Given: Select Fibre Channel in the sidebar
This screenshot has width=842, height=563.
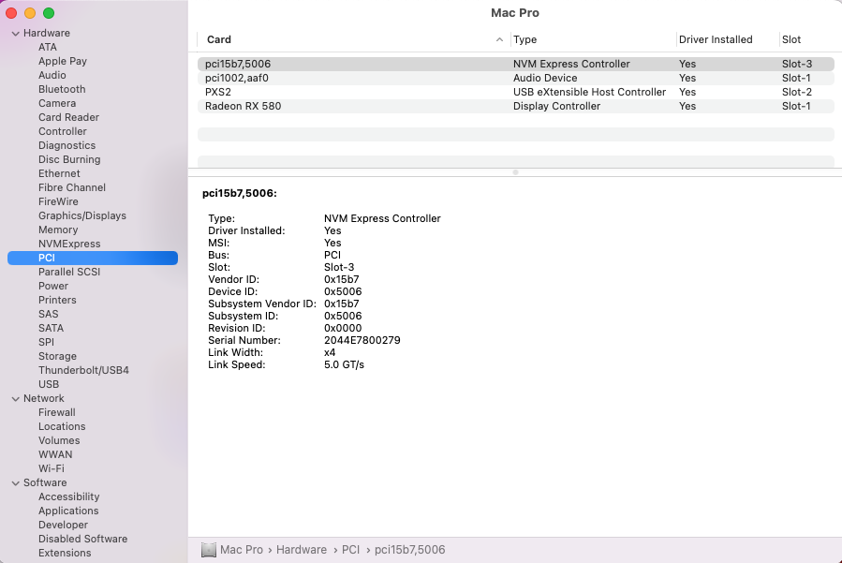Looking at the screenshot, I should (72, 187).
